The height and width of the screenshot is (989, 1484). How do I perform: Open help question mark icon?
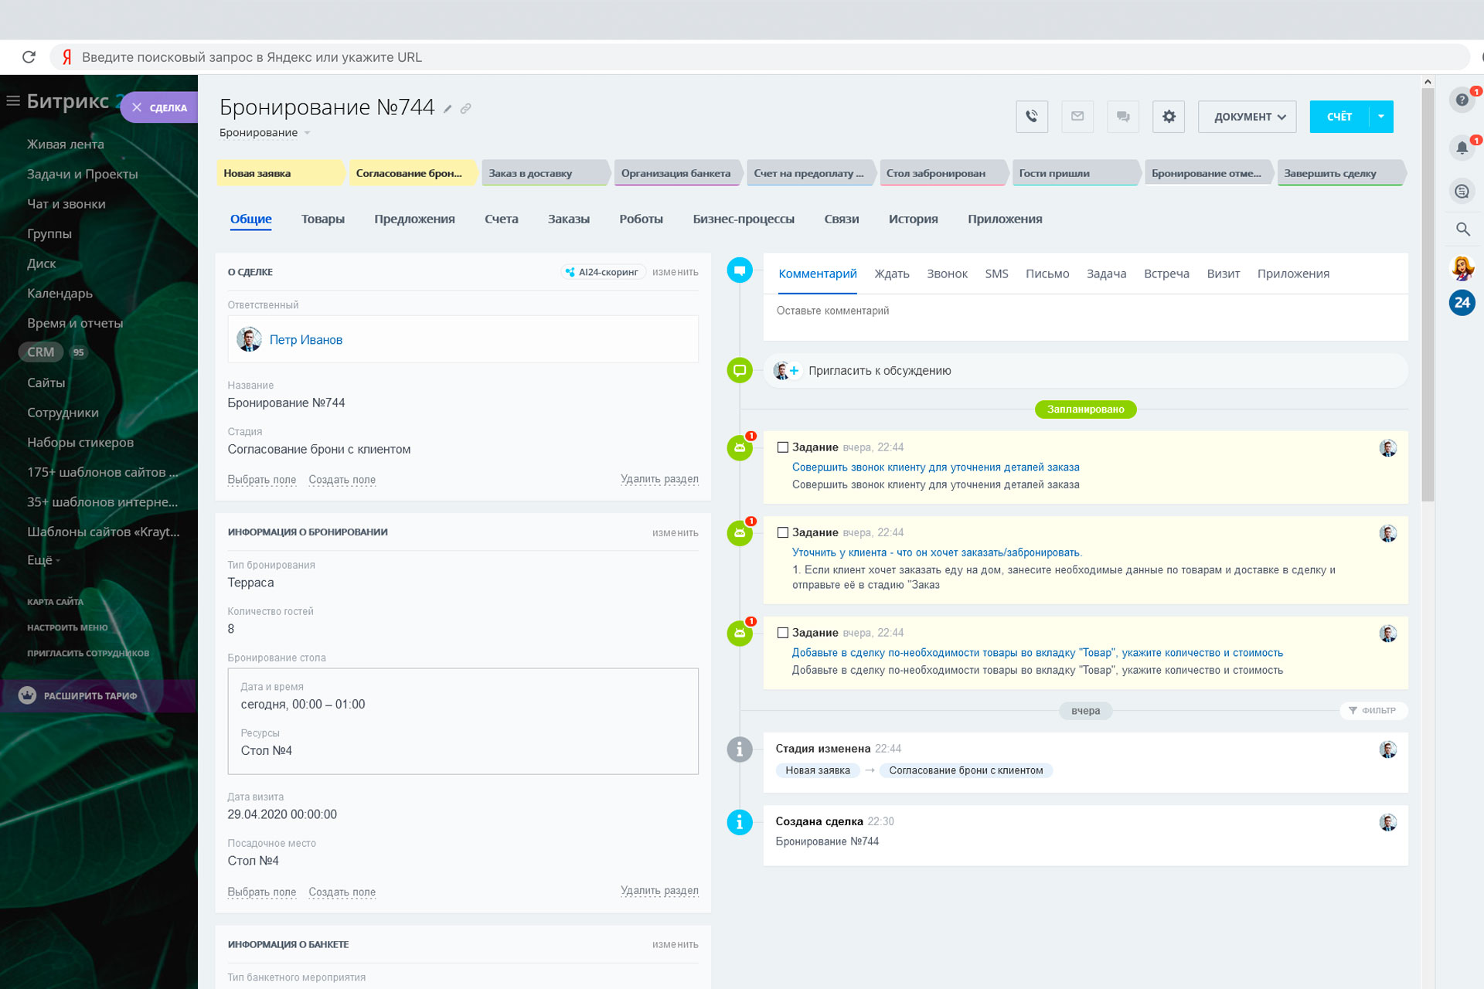[x=1461, y=100]
